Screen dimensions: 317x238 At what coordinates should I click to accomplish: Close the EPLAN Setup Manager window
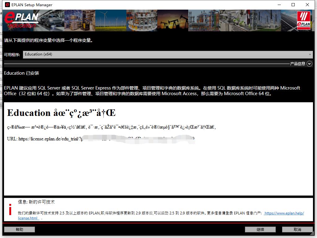pyautogui.click(x=307, y=5)
